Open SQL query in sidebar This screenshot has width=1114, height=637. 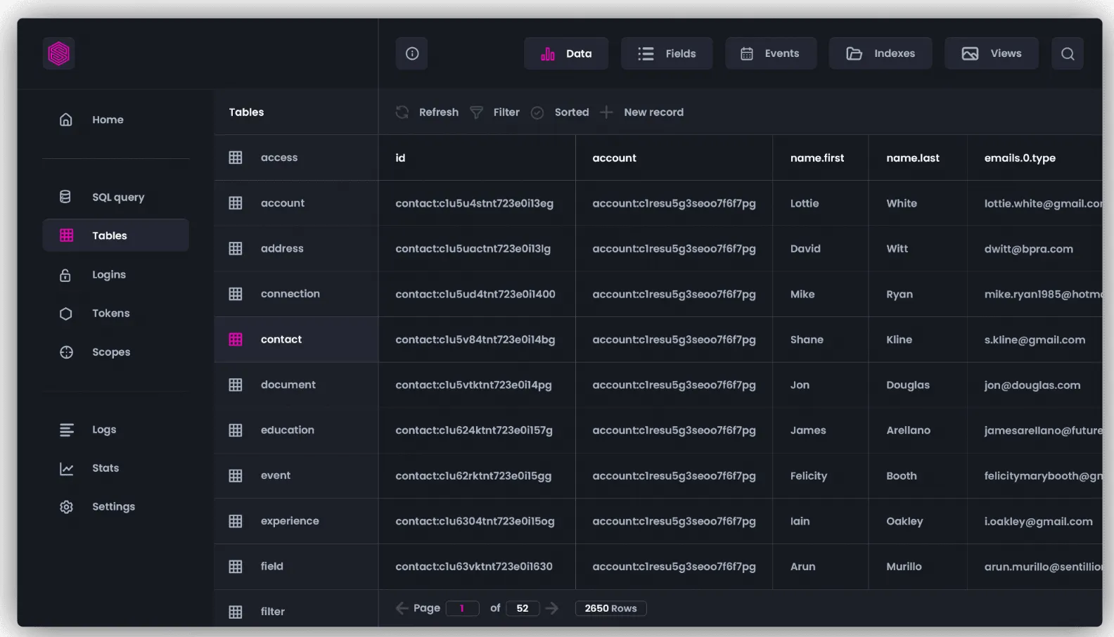[x=117, y=198]
